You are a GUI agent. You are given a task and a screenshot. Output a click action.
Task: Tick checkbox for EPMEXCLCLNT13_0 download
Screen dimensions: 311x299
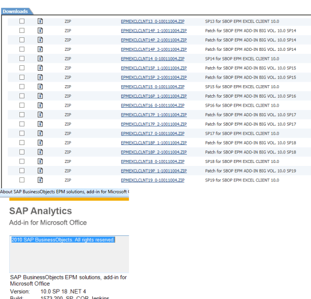[x=22, y=21]
